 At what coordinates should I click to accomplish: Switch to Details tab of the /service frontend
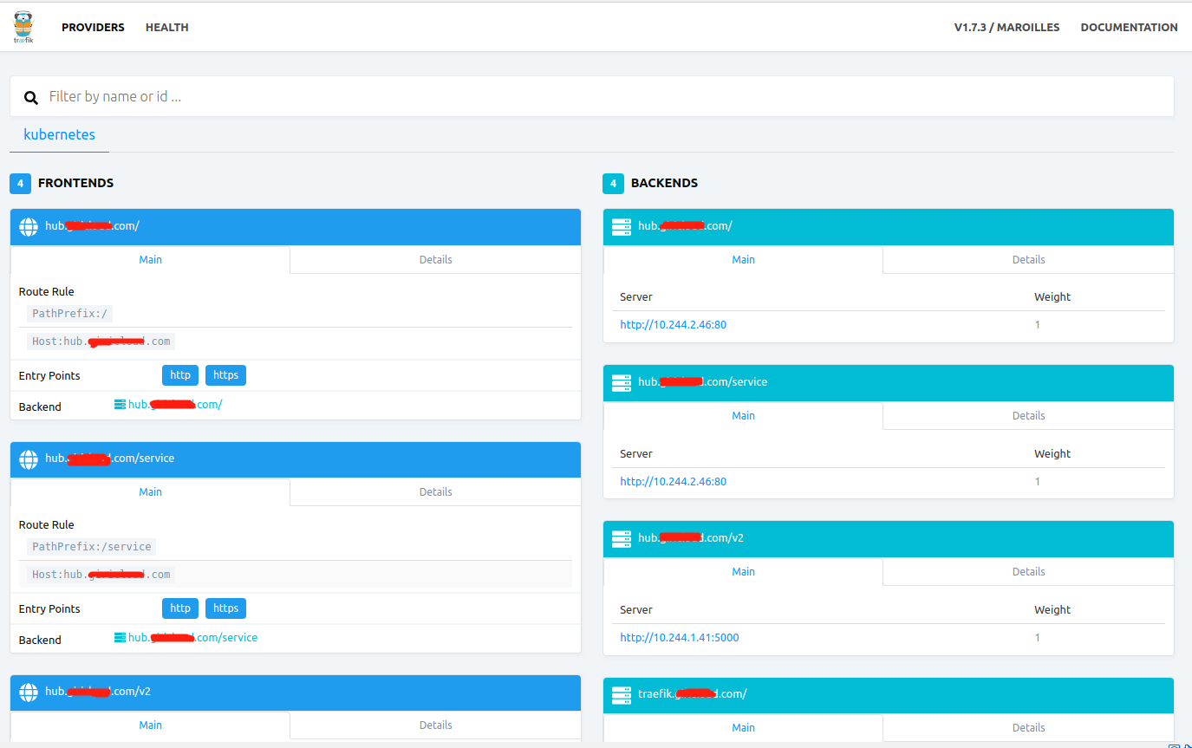[435, 492]
